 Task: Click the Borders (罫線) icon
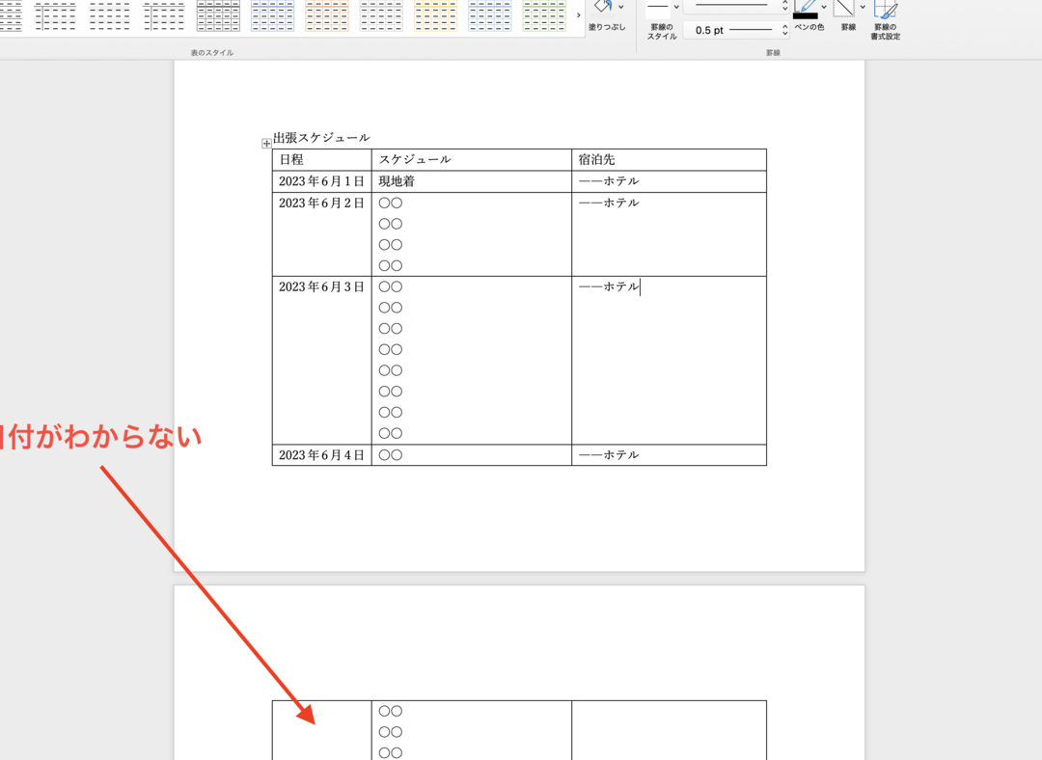[845, 8]
